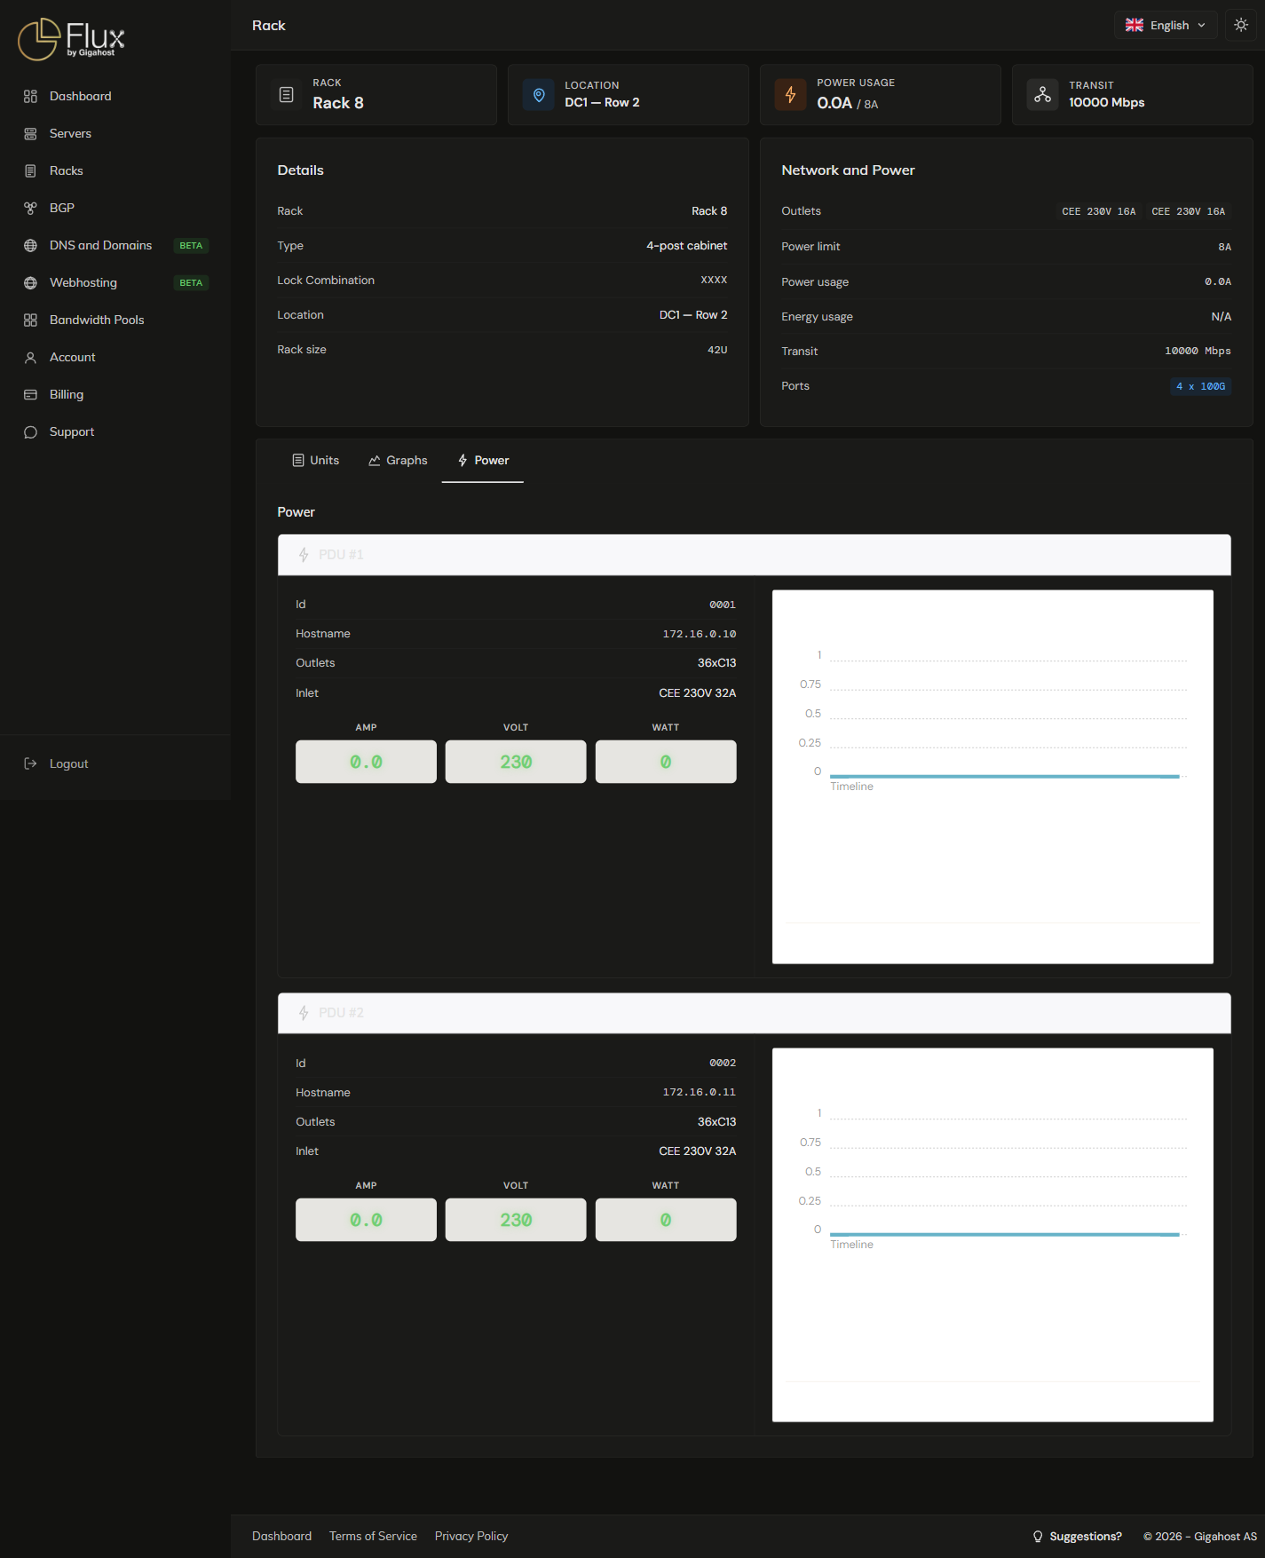Toggle light theme with sun icon
This screenshot has height=1558, width=1265.
1241,25
